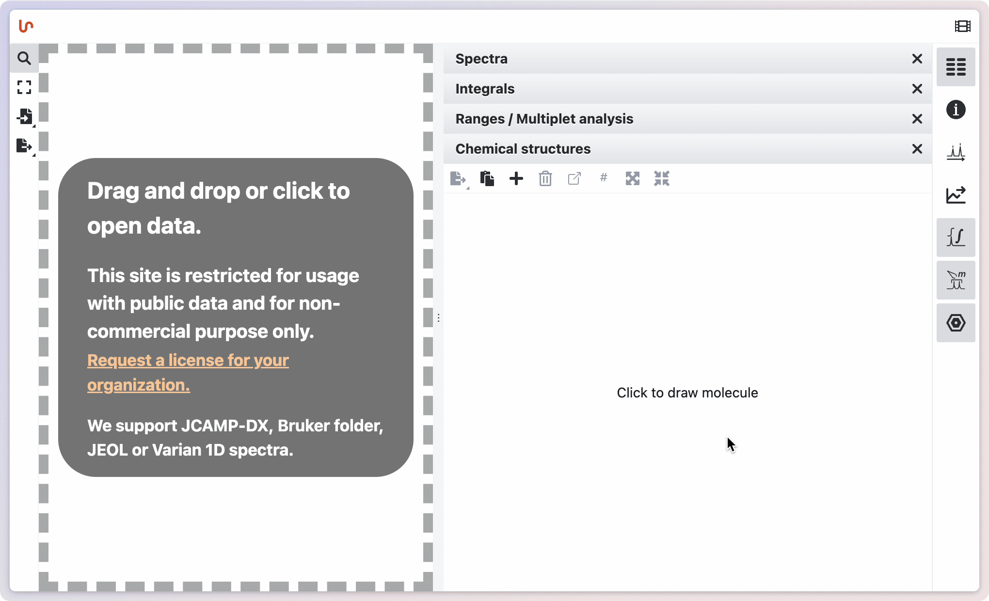The width and height of the screenshot is (989, 601).
Task: Open the information panel icon
Action: point(956,110)
